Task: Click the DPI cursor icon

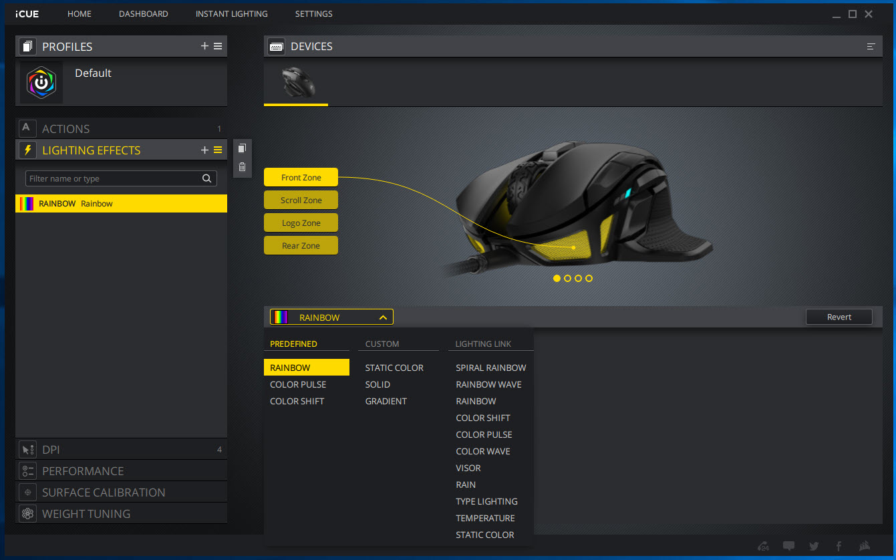Action: [27, 450]
